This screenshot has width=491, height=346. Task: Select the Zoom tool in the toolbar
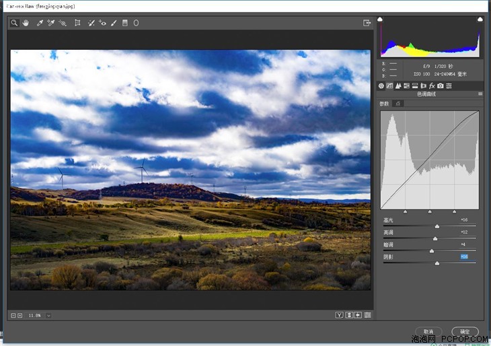(14, 23)
